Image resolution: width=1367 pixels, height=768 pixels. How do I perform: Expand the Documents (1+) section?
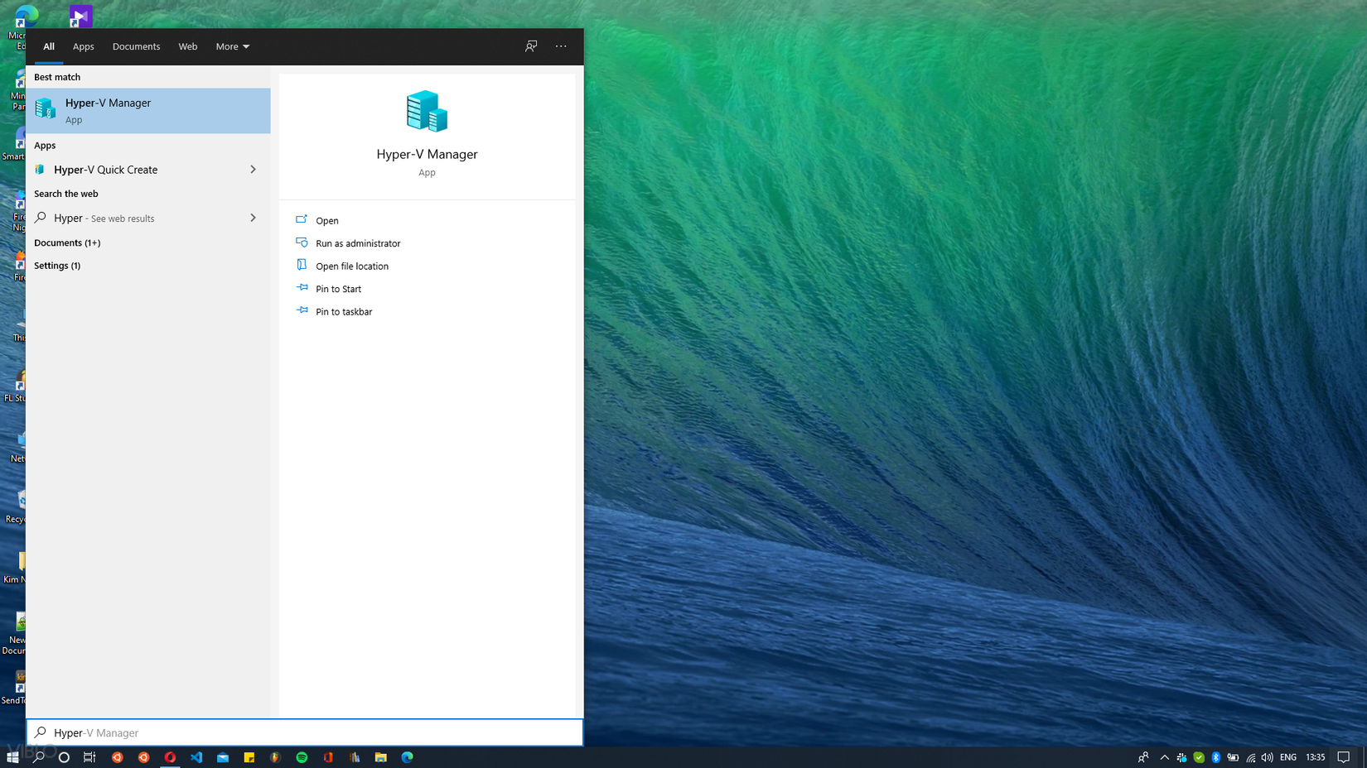tap(67, 242)
